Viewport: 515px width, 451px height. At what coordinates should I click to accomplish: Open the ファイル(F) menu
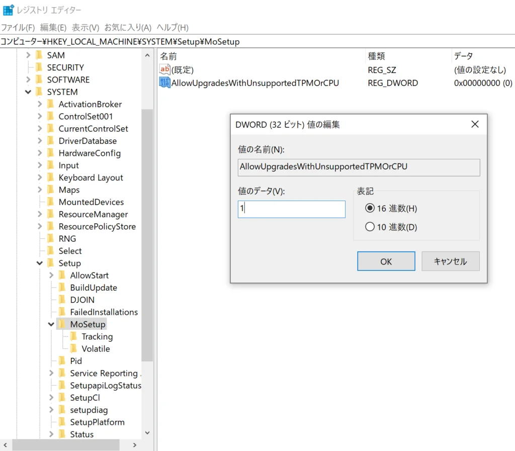[18, 27]
